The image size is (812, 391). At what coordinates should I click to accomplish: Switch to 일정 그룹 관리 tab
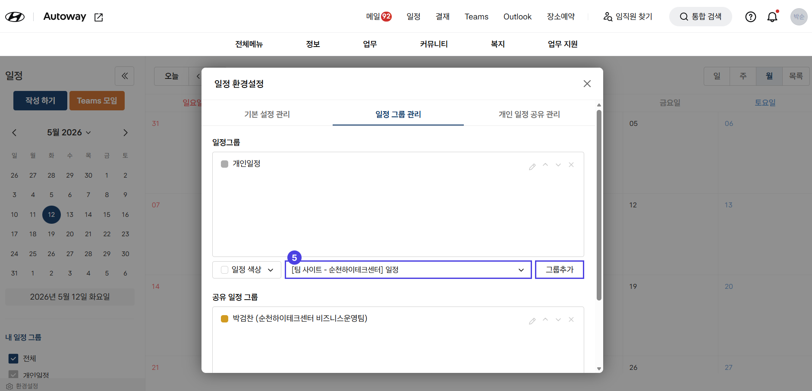click(x=398, y=114)
